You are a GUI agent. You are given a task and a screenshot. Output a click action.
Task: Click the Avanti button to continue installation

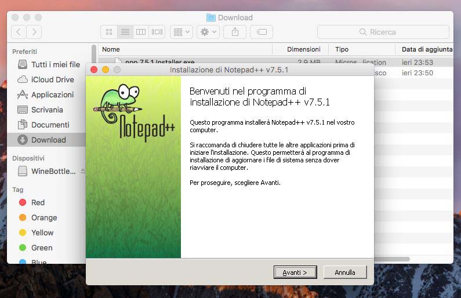tap(295, 272)
